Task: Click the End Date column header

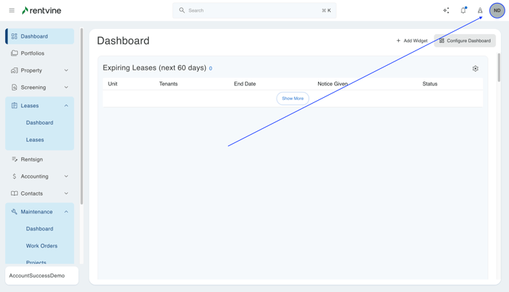Action: coord(245,84)
